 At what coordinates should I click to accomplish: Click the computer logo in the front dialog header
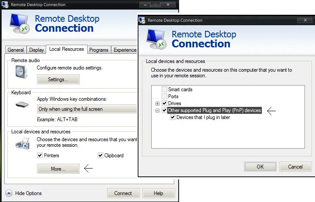(156, 39)
